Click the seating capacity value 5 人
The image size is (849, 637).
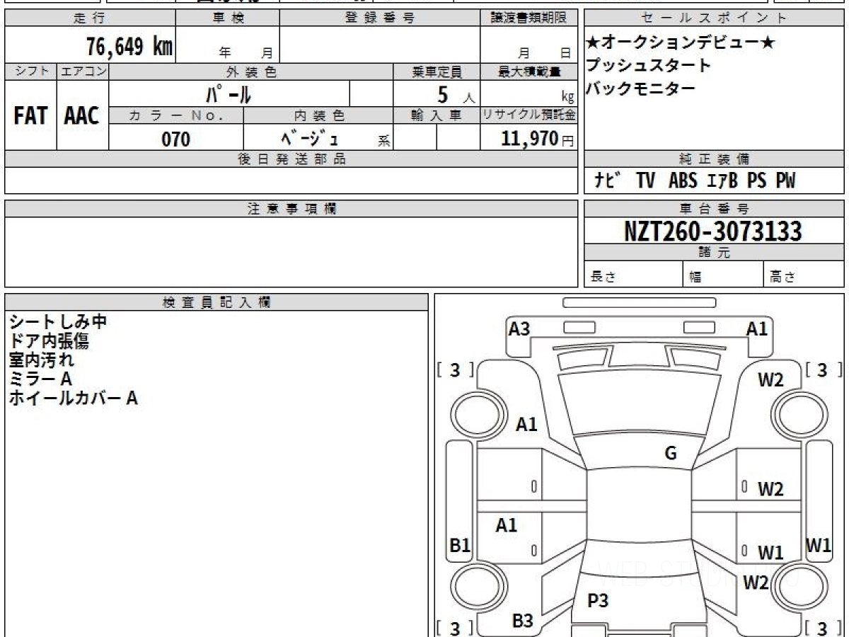[x=455, y=94]
